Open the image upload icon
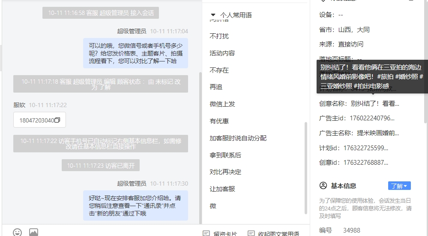The image size is (428, 236). [x=33, y=233]
